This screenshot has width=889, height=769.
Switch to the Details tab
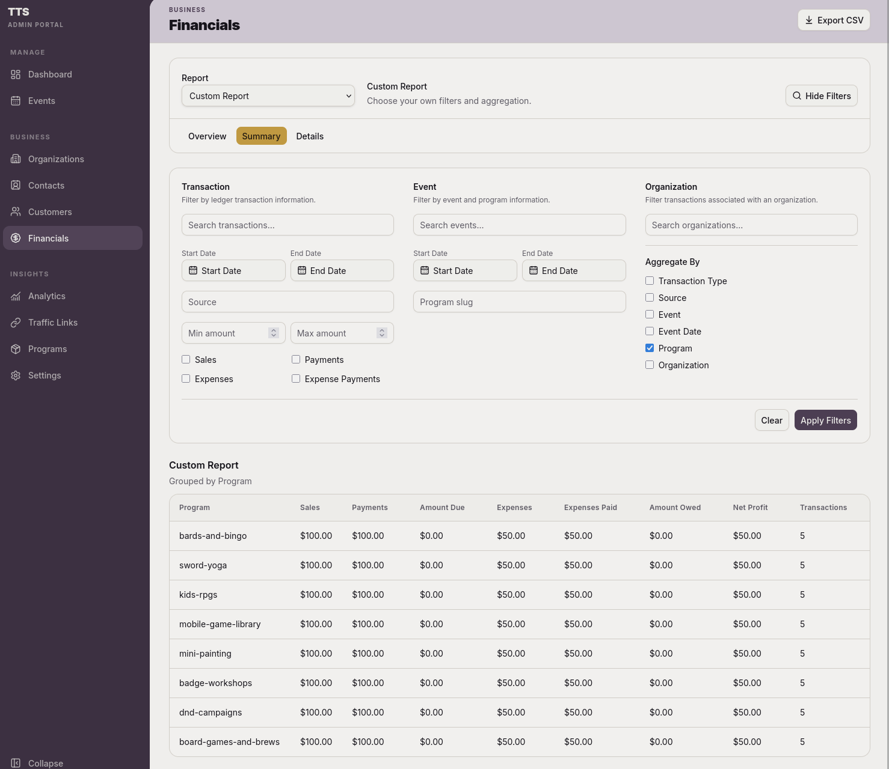coord(310,136)
